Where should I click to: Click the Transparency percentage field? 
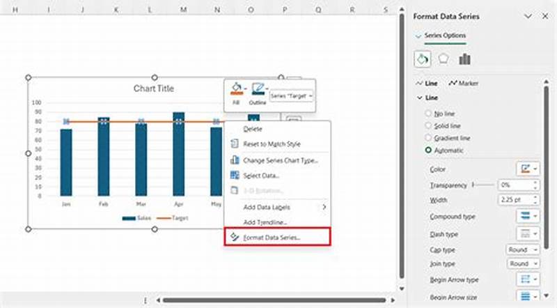(515, 185)
